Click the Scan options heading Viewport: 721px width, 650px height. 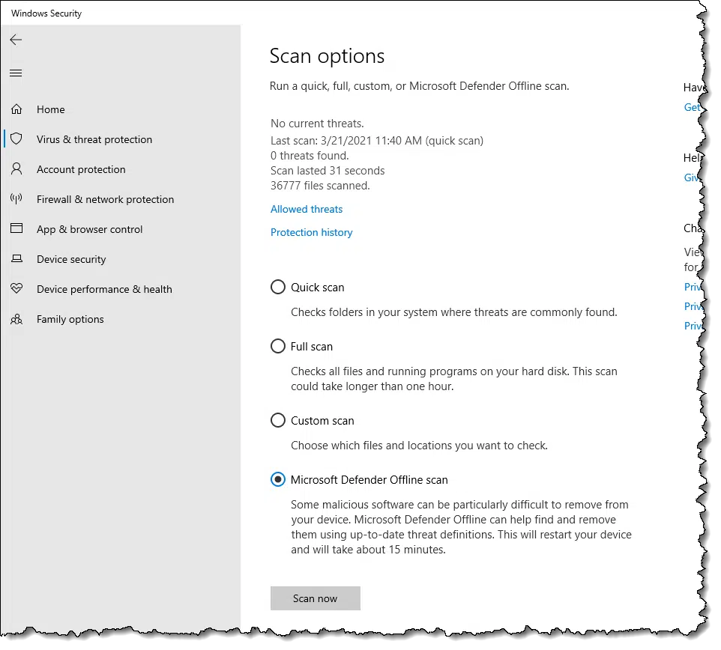327,56
